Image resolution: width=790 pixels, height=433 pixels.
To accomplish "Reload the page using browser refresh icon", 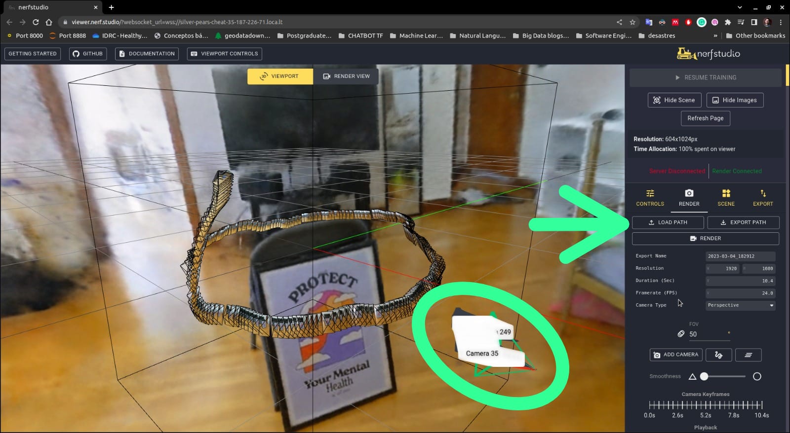I will coord(36,22).
